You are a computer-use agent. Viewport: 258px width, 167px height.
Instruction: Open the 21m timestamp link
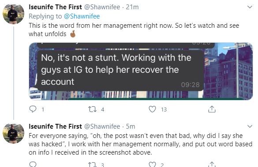click(x=132, y=7)
